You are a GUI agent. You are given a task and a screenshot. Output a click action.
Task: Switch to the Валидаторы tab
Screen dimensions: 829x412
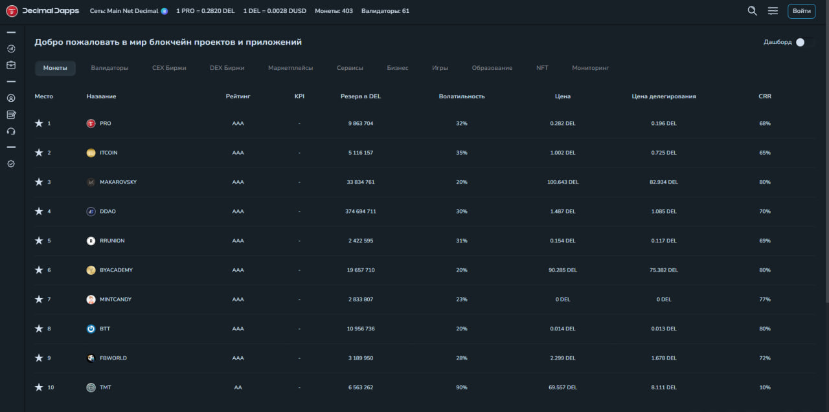pyautogui.click(x=109, y=68)
